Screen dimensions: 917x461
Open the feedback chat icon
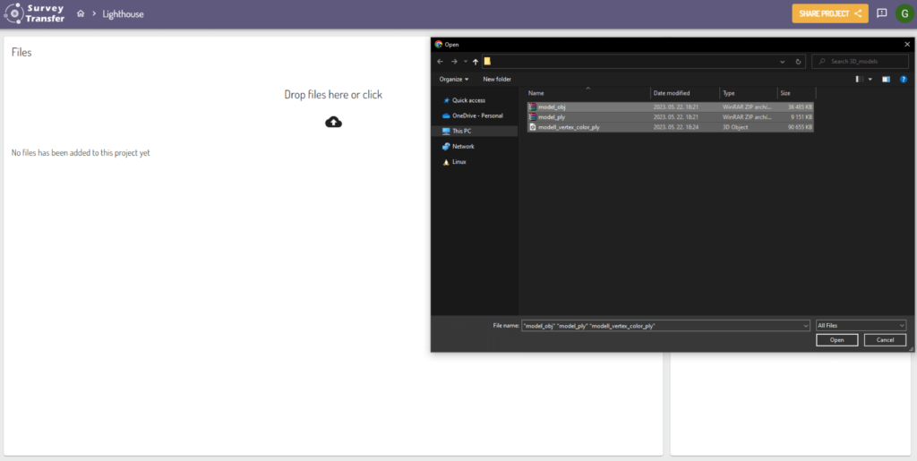click(882, 13)
